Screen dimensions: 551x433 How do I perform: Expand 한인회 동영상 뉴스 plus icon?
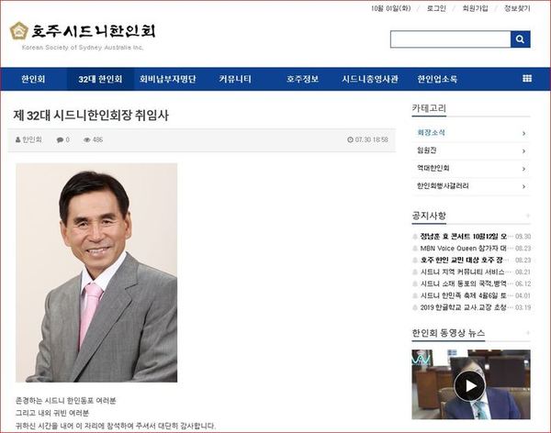527,333
